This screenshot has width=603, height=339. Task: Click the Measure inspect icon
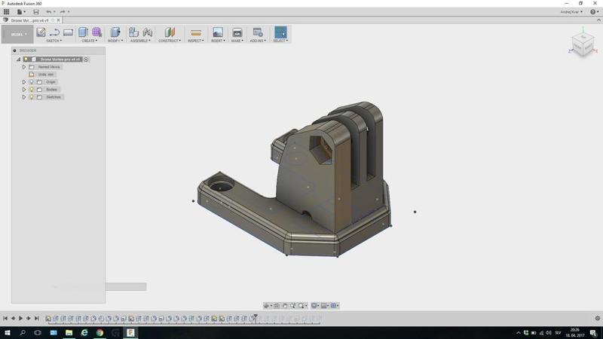(x=196, y=32)
